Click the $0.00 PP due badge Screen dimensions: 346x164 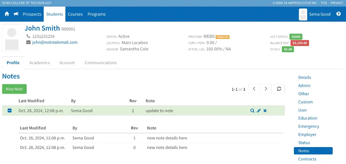click(x=288, y=49)
